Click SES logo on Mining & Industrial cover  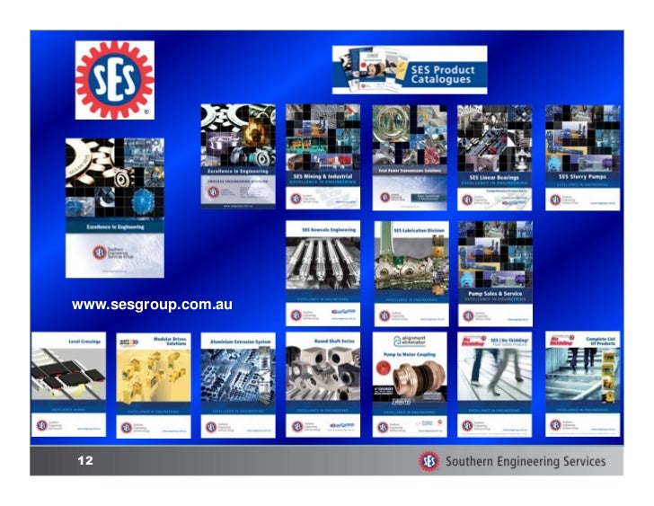point(296,199)
